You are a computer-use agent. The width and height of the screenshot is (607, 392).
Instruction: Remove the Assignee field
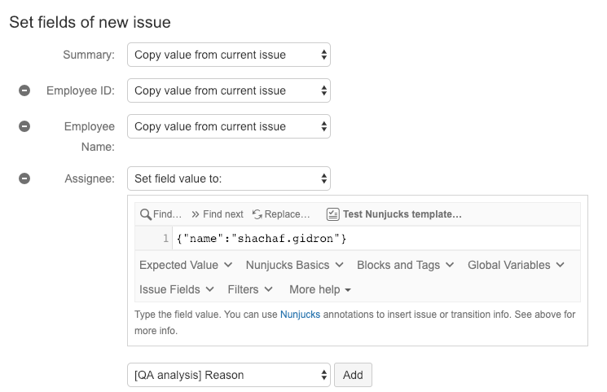[24, 178]
